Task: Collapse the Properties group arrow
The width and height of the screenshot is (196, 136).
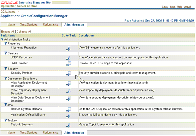Action: [6, 43]
